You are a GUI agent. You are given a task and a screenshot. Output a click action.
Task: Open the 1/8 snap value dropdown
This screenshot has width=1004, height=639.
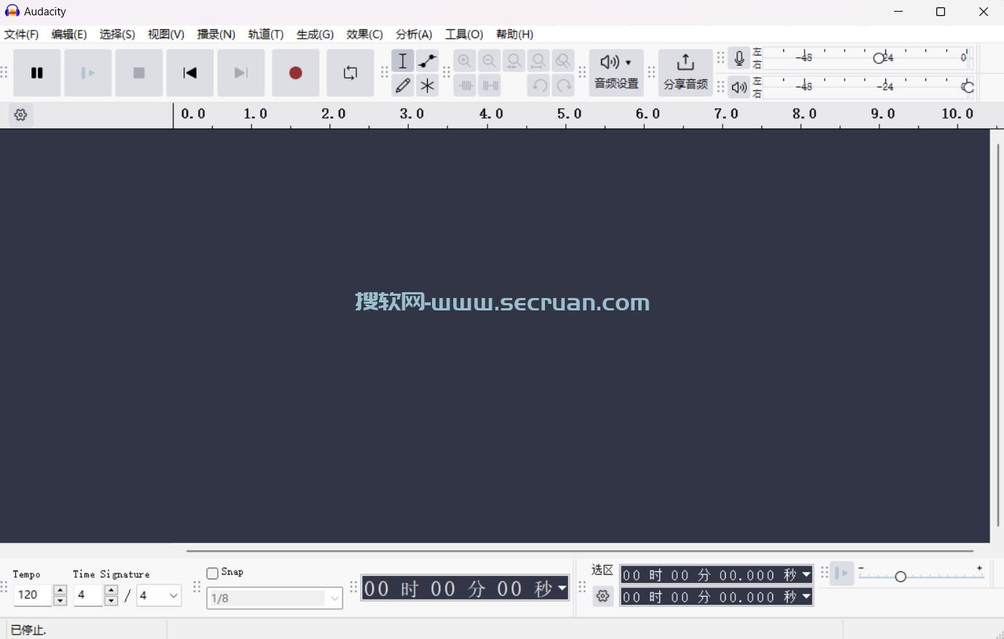point(275,598)
